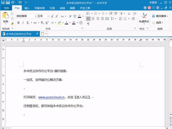Open the 文件 menu
The height and width of the screenshot is (129, 172).
click(6, 8)
